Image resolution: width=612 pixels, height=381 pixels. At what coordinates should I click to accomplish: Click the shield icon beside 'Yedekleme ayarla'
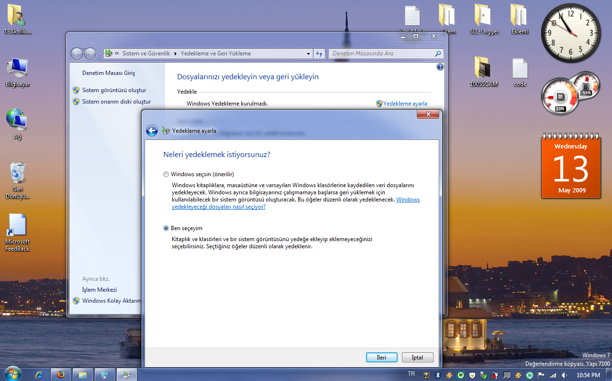pyautogui.click(x=379, y=104)
